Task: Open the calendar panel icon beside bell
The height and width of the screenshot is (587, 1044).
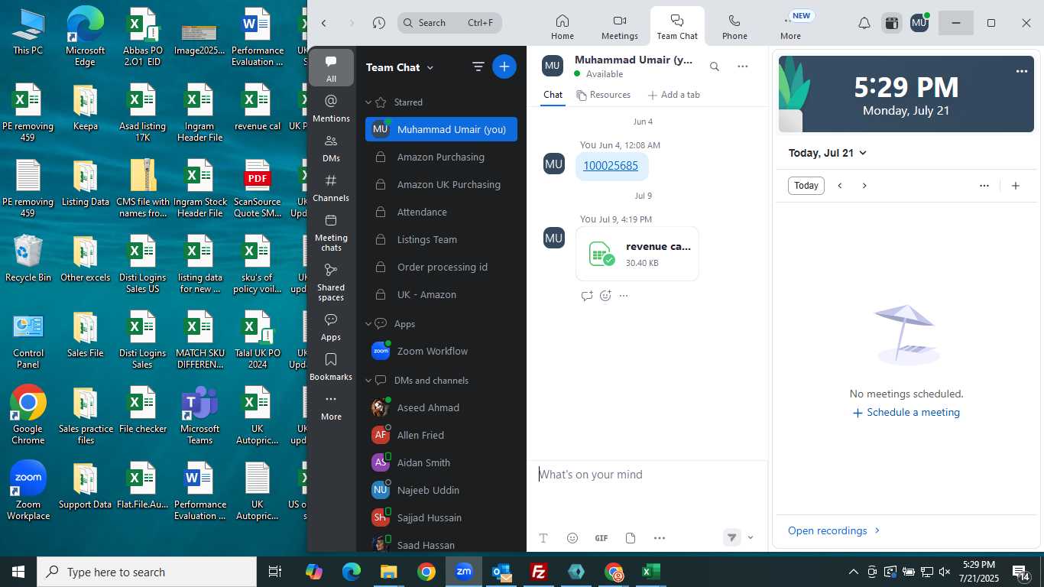Action: coord(891,23)
